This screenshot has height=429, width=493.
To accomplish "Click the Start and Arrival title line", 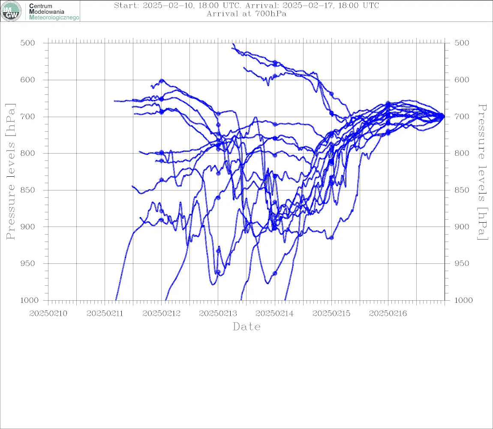I will [246, 6].
